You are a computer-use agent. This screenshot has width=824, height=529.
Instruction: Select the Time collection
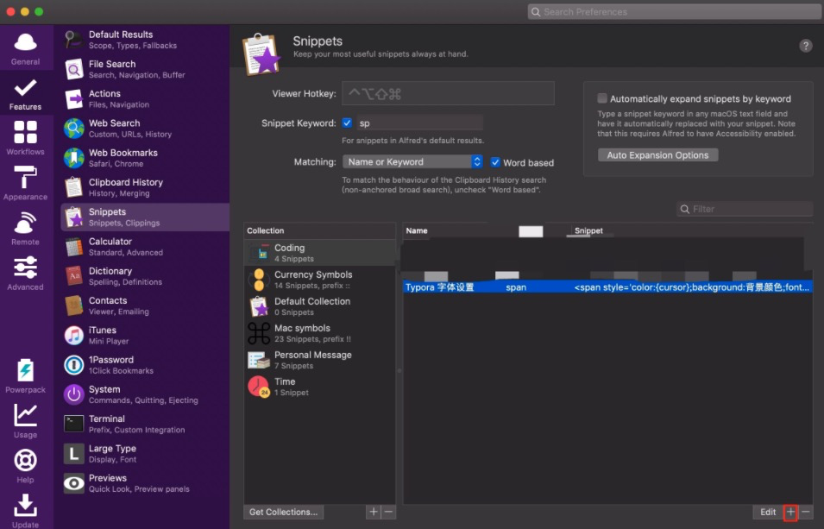[319, 387]
